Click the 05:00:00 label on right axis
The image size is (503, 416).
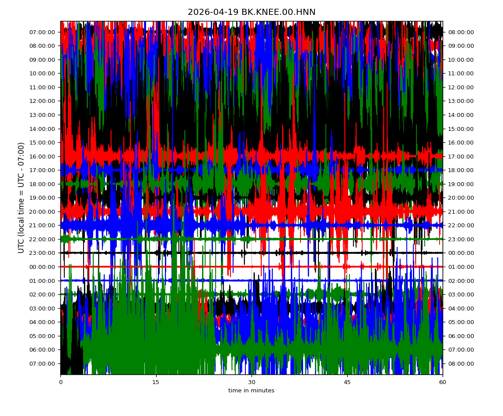click(x=461, y=322)
